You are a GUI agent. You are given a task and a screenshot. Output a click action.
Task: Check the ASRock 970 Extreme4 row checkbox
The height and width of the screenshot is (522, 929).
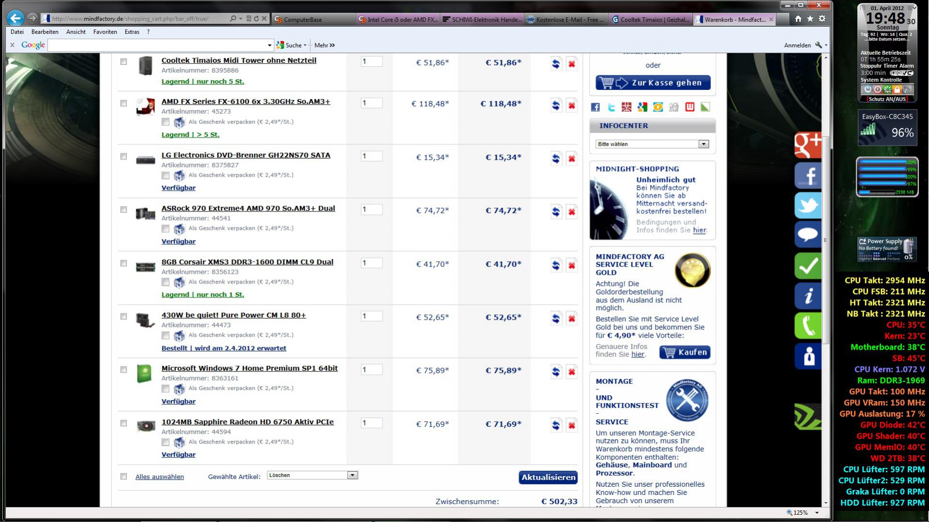tap(123, 210)
